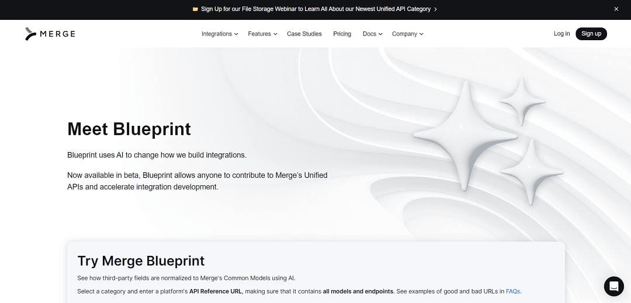
Task: Click the banner's right arrow chevron
Action: click(435, 9)
